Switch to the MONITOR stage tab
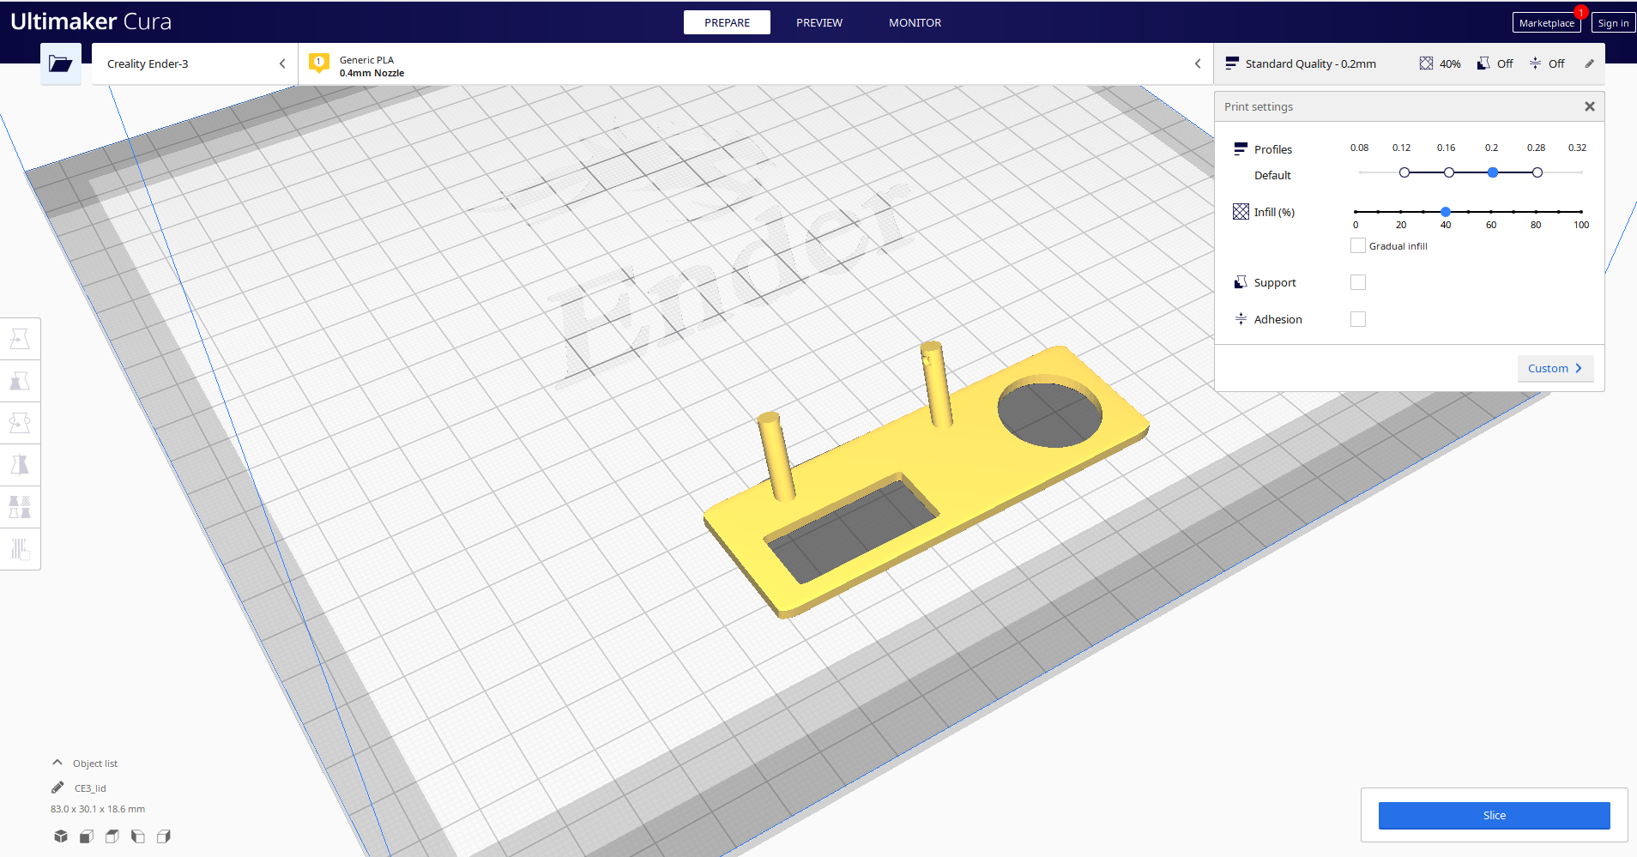This screenshot has width=1637, height=857. coord(915,22)
